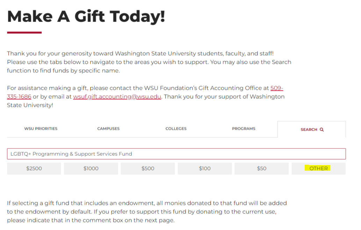Image resolution: width=361 pixels, height=230 pixels.
Task: Select the COLLEGES tab
Action: click(176, 128)
